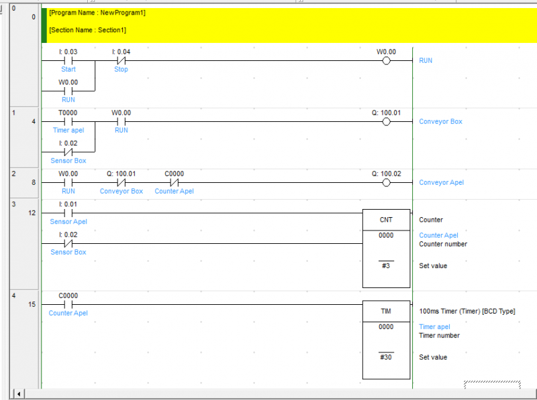Select the Sensor Box contact below Timer apel
Image resolution: width=537 pixels, height=400 pixels.
(x=68, y=152)
